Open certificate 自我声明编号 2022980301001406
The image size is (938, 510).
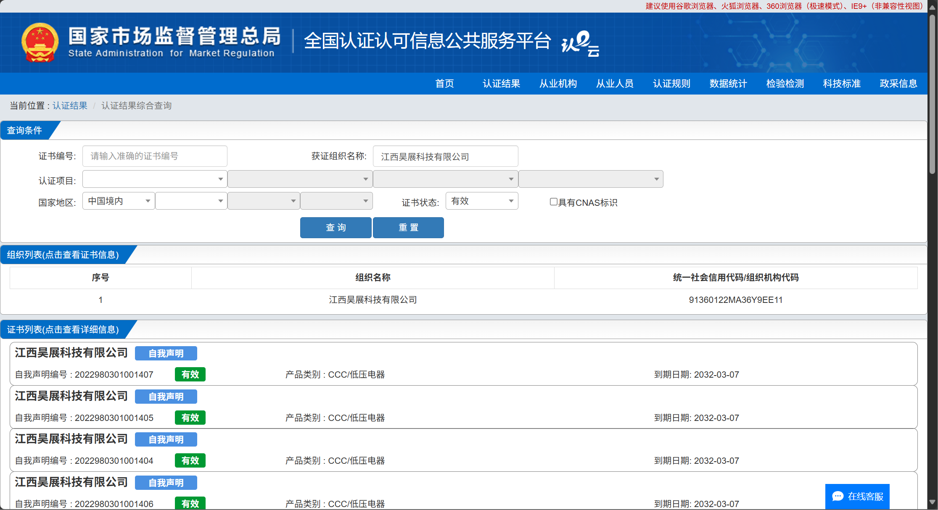pos(84,504)
